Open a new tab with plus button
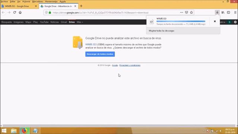This screenshot has height=134, width=238. point(81,6)
